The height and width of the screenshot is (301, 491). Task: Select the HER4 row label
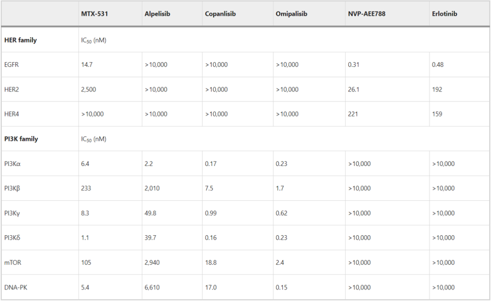[11, 114]
